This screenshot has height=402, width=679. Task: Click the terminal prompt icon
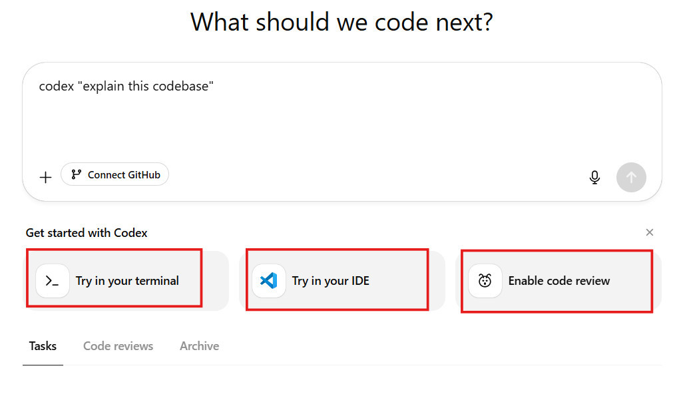tap(52, 281)
